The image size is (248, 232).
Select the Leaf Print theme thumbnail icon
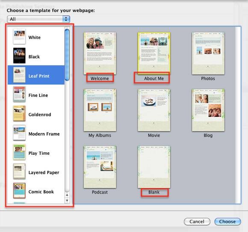coord(19,75)
